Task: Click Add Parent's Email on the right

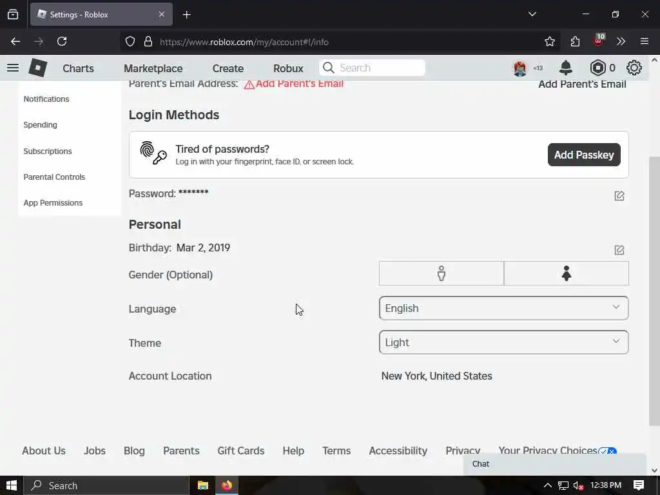Action: coord(582,84)
